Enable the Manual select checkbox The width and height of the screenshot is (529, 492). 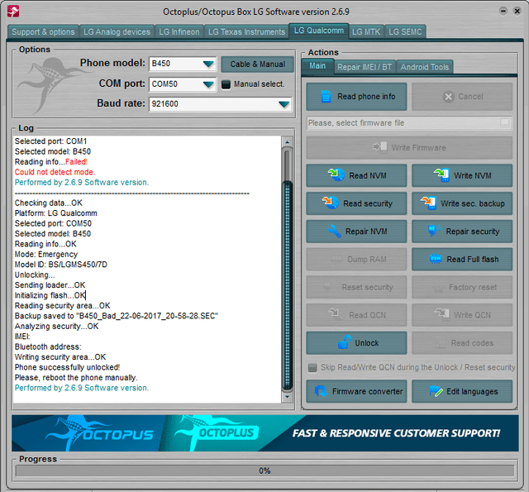226,84
